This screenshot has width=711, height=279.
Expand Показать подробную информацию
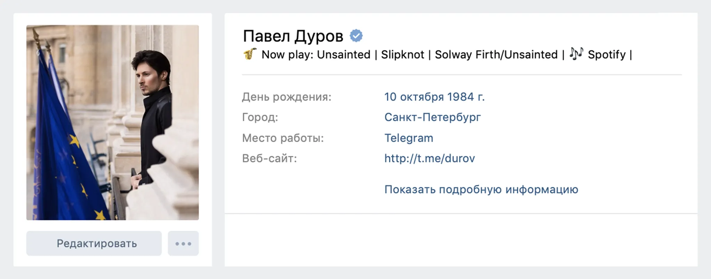[481, 190]
